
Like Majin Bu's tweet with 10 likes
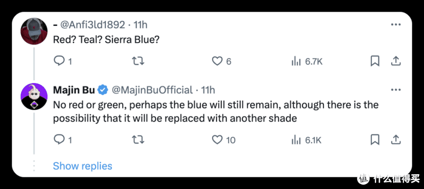(217, 139)
